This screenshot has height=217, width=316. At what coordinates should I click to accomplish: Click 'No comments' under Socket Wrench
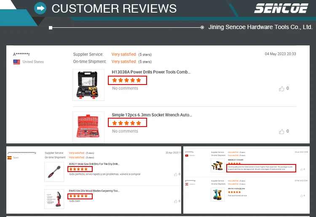coord(125,131)
